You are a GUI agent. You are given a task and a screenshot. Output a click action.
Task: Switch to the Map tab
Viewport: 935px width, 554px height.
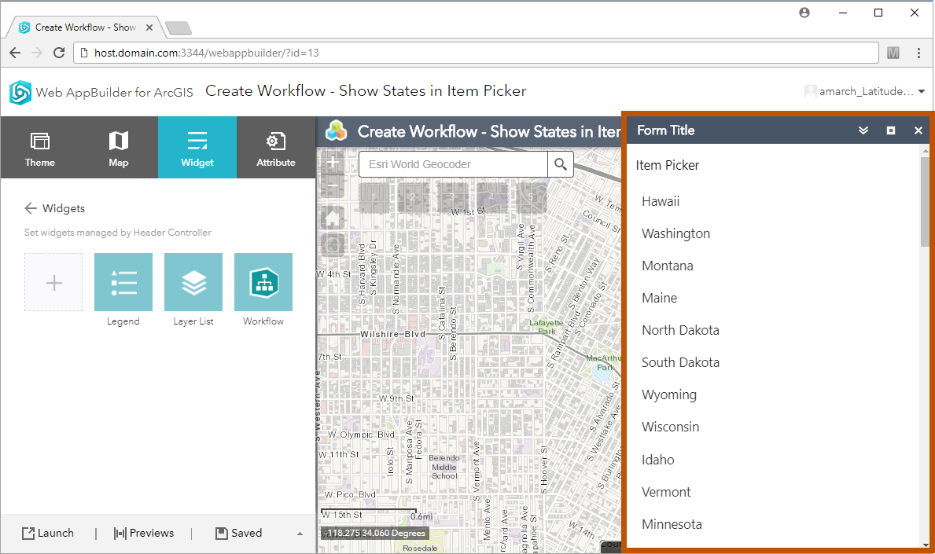pos(118,148)
